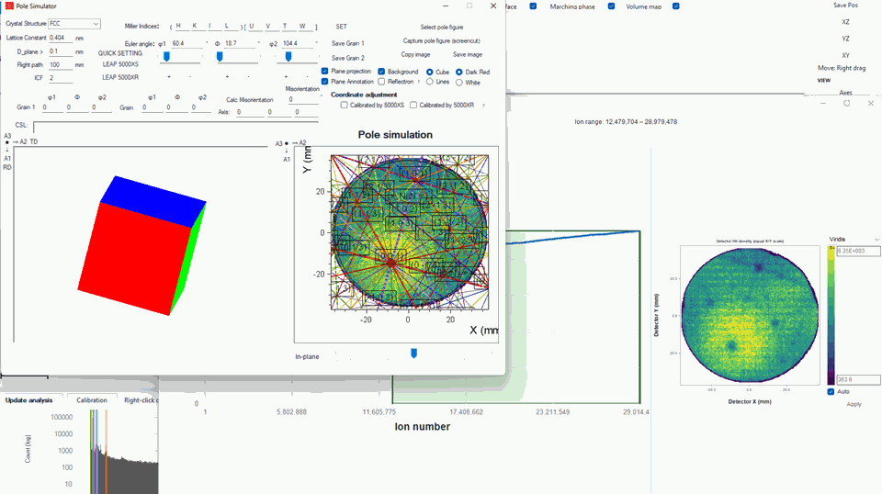Enable the Reflectron checkbox
The image size is (882, 494).
click(x=381, y=82)
